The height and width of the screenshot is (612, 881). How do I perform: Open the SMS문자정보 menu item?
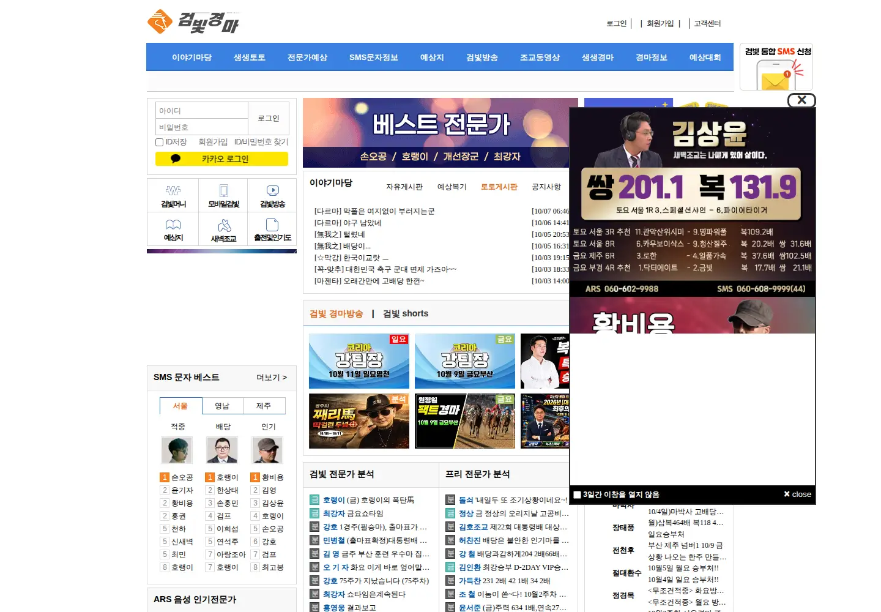coord(373,57)
